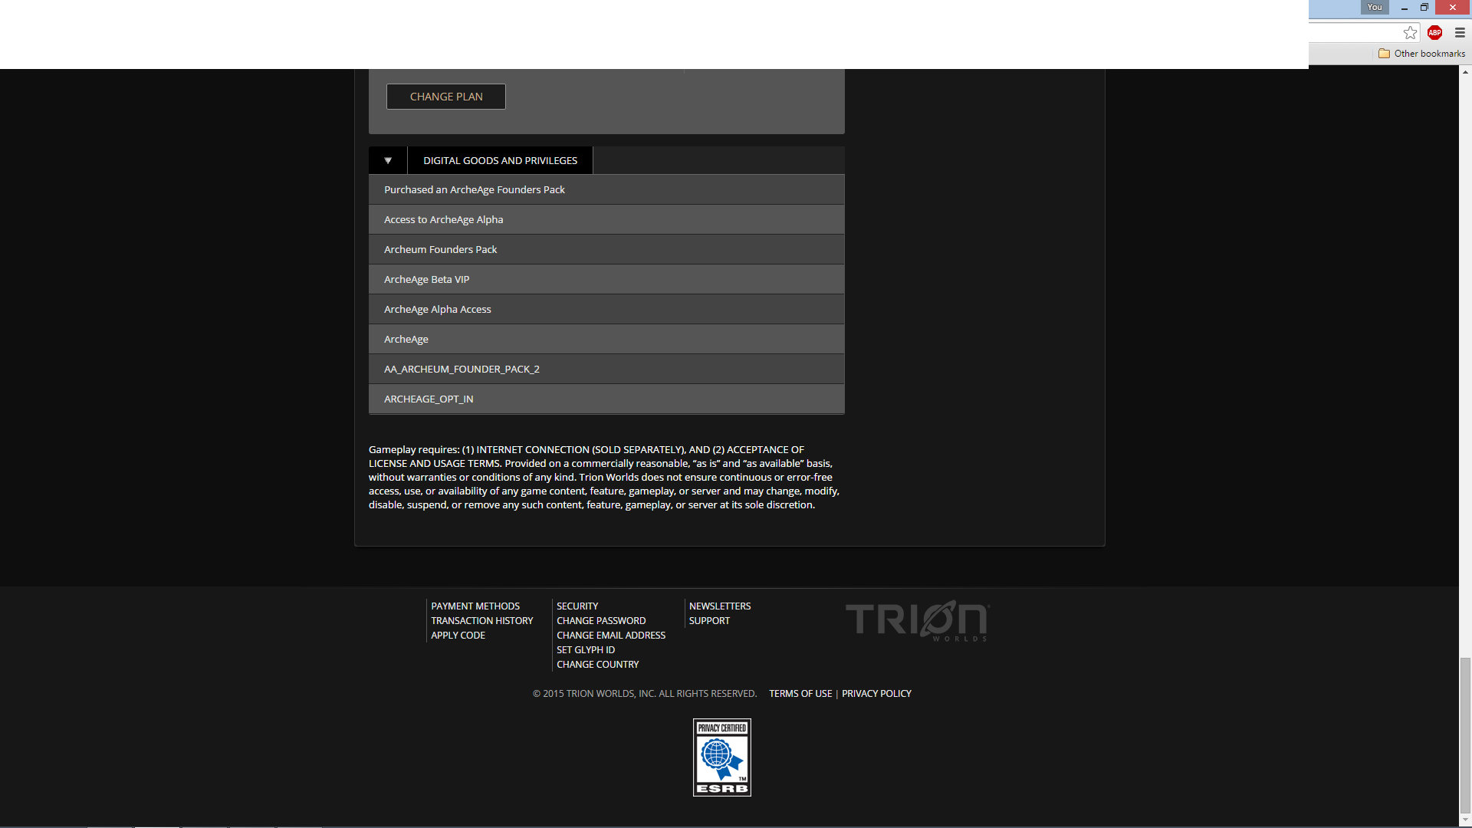The image size is (1472, 828).
Task: Click the 'Access to ArcheAge Alpha' row
Action: [606, 219]
